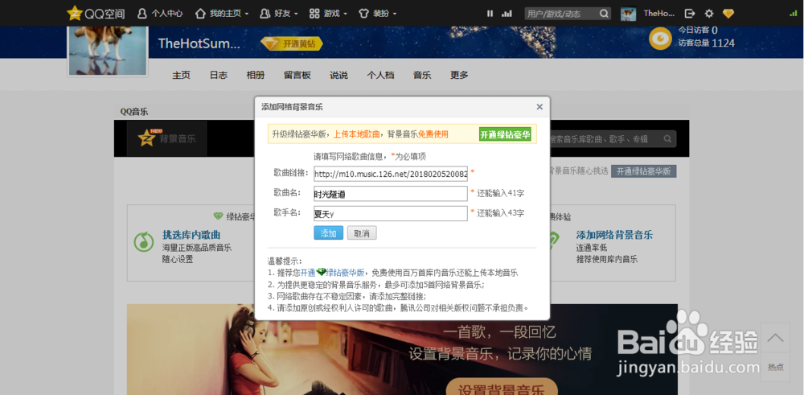Viewport: 804px width, 395px height.
Task: Click the 添加网络背景音乐 link on page
Action: coord(614,235)
